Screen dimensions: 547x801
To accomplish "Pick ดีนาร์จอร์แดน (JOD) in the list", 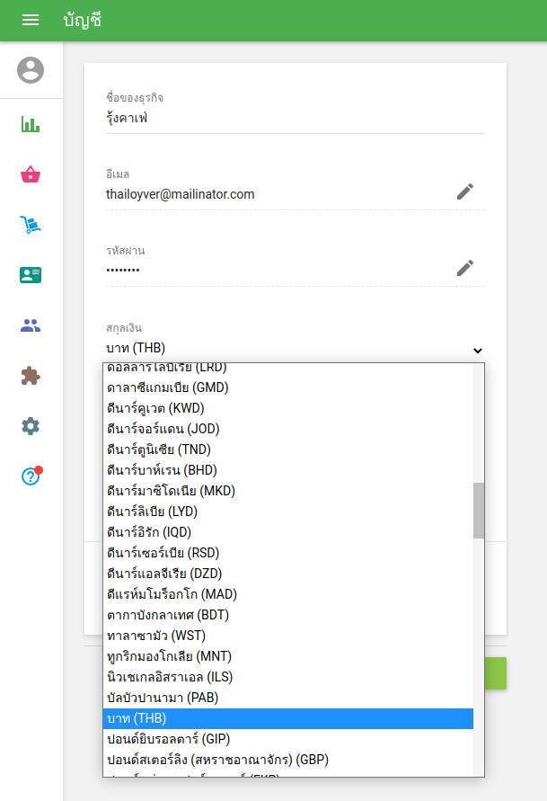I will pos(163,429).
